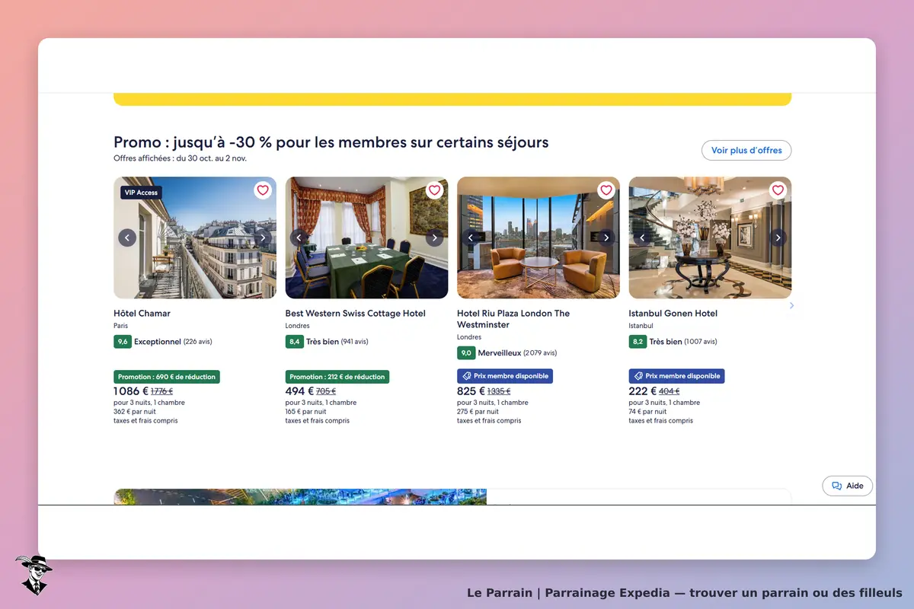Click the (941 avis) review count

[x=354, y=342]
